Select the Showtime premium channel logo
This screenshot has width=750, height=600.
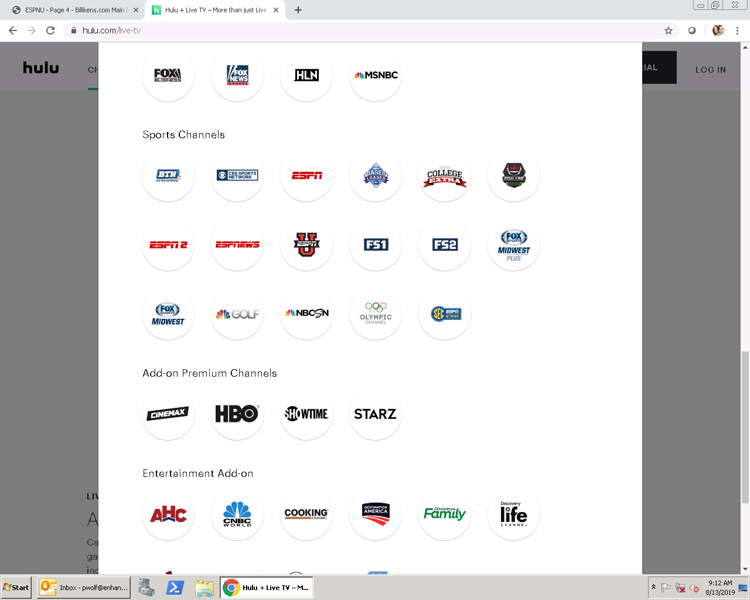point(306,414)
